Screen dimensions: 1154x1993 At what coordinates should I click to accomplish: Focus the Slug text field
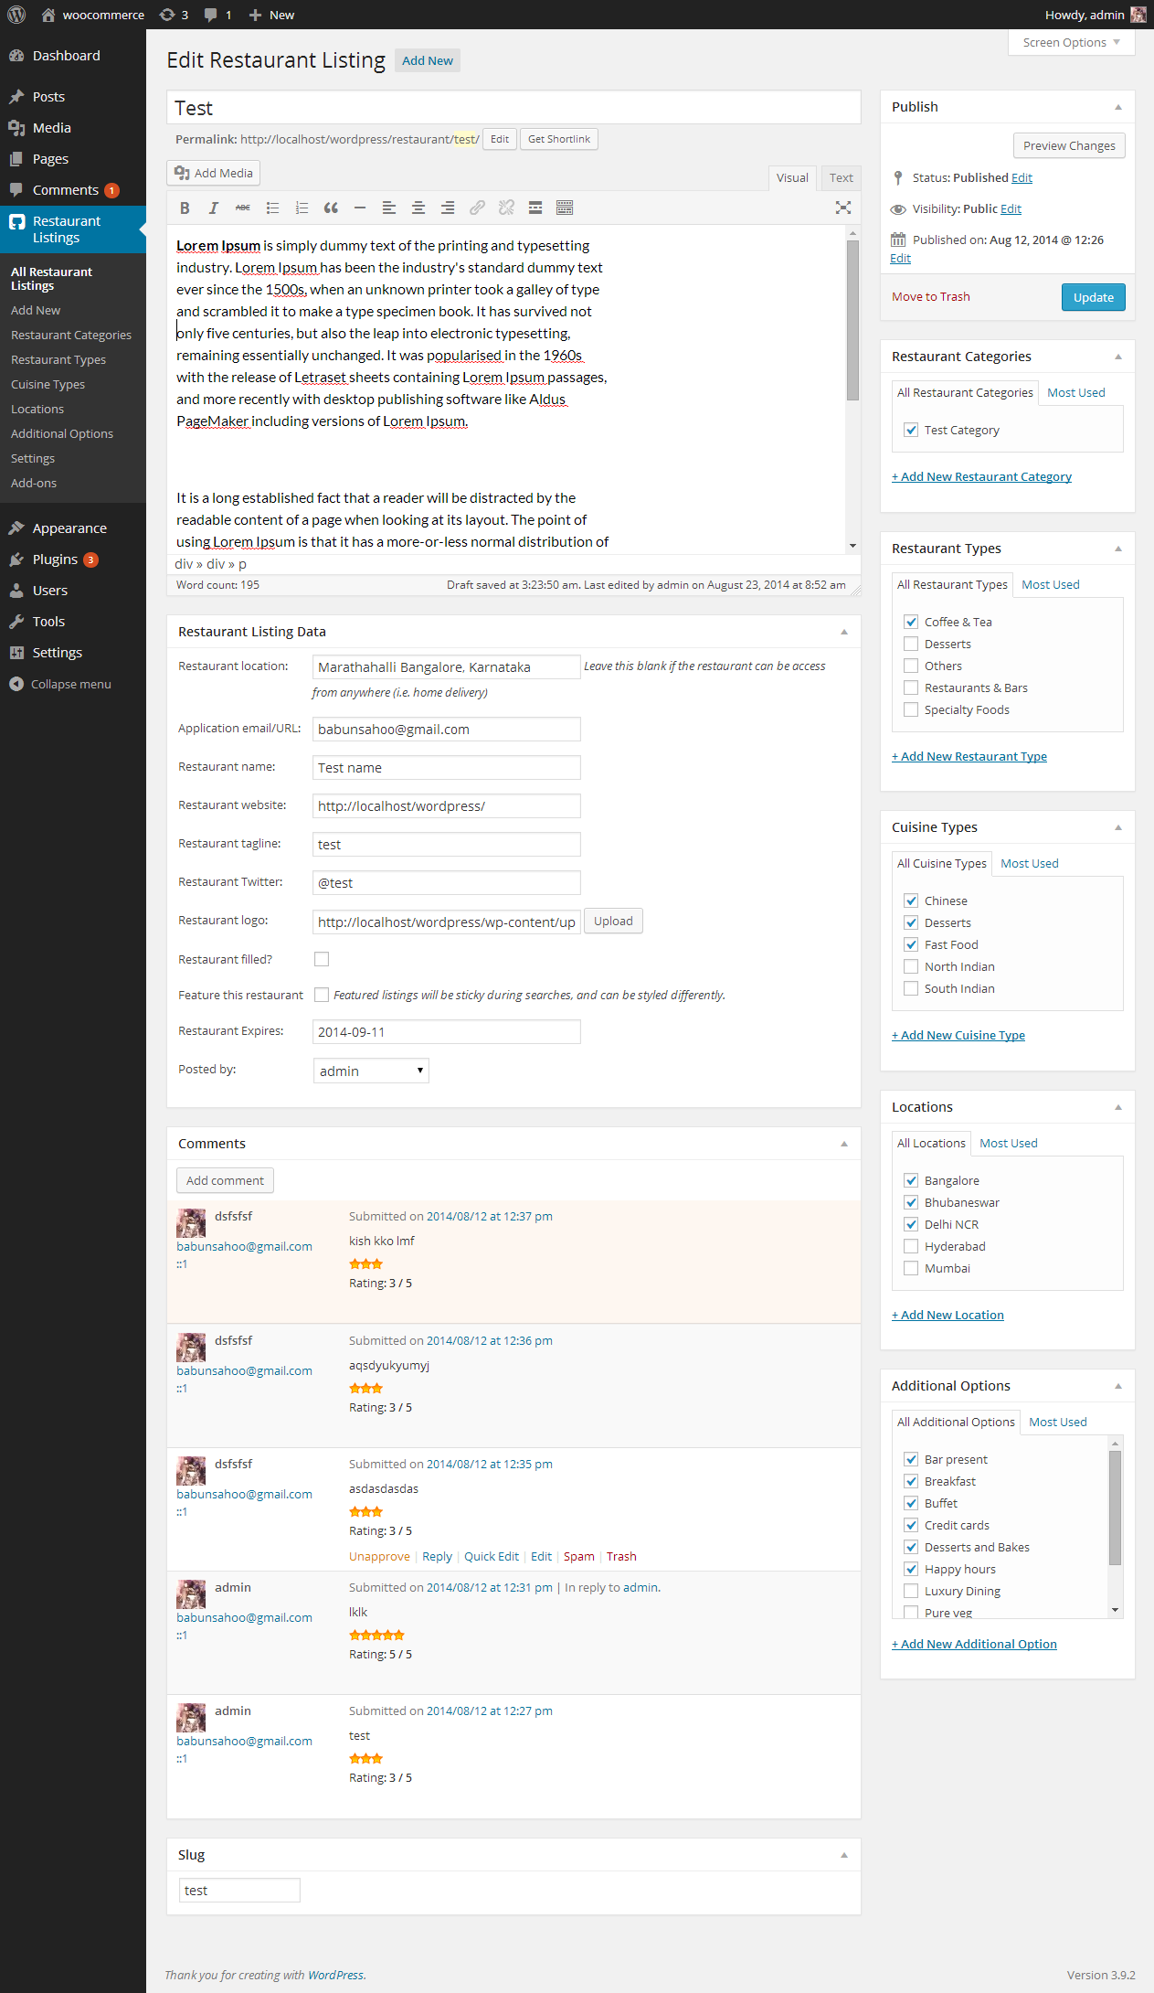tap(239, 1891)
